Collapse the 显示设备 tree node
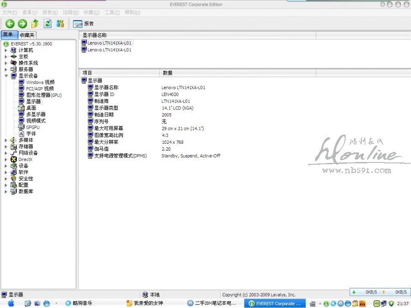 (6, 76)
